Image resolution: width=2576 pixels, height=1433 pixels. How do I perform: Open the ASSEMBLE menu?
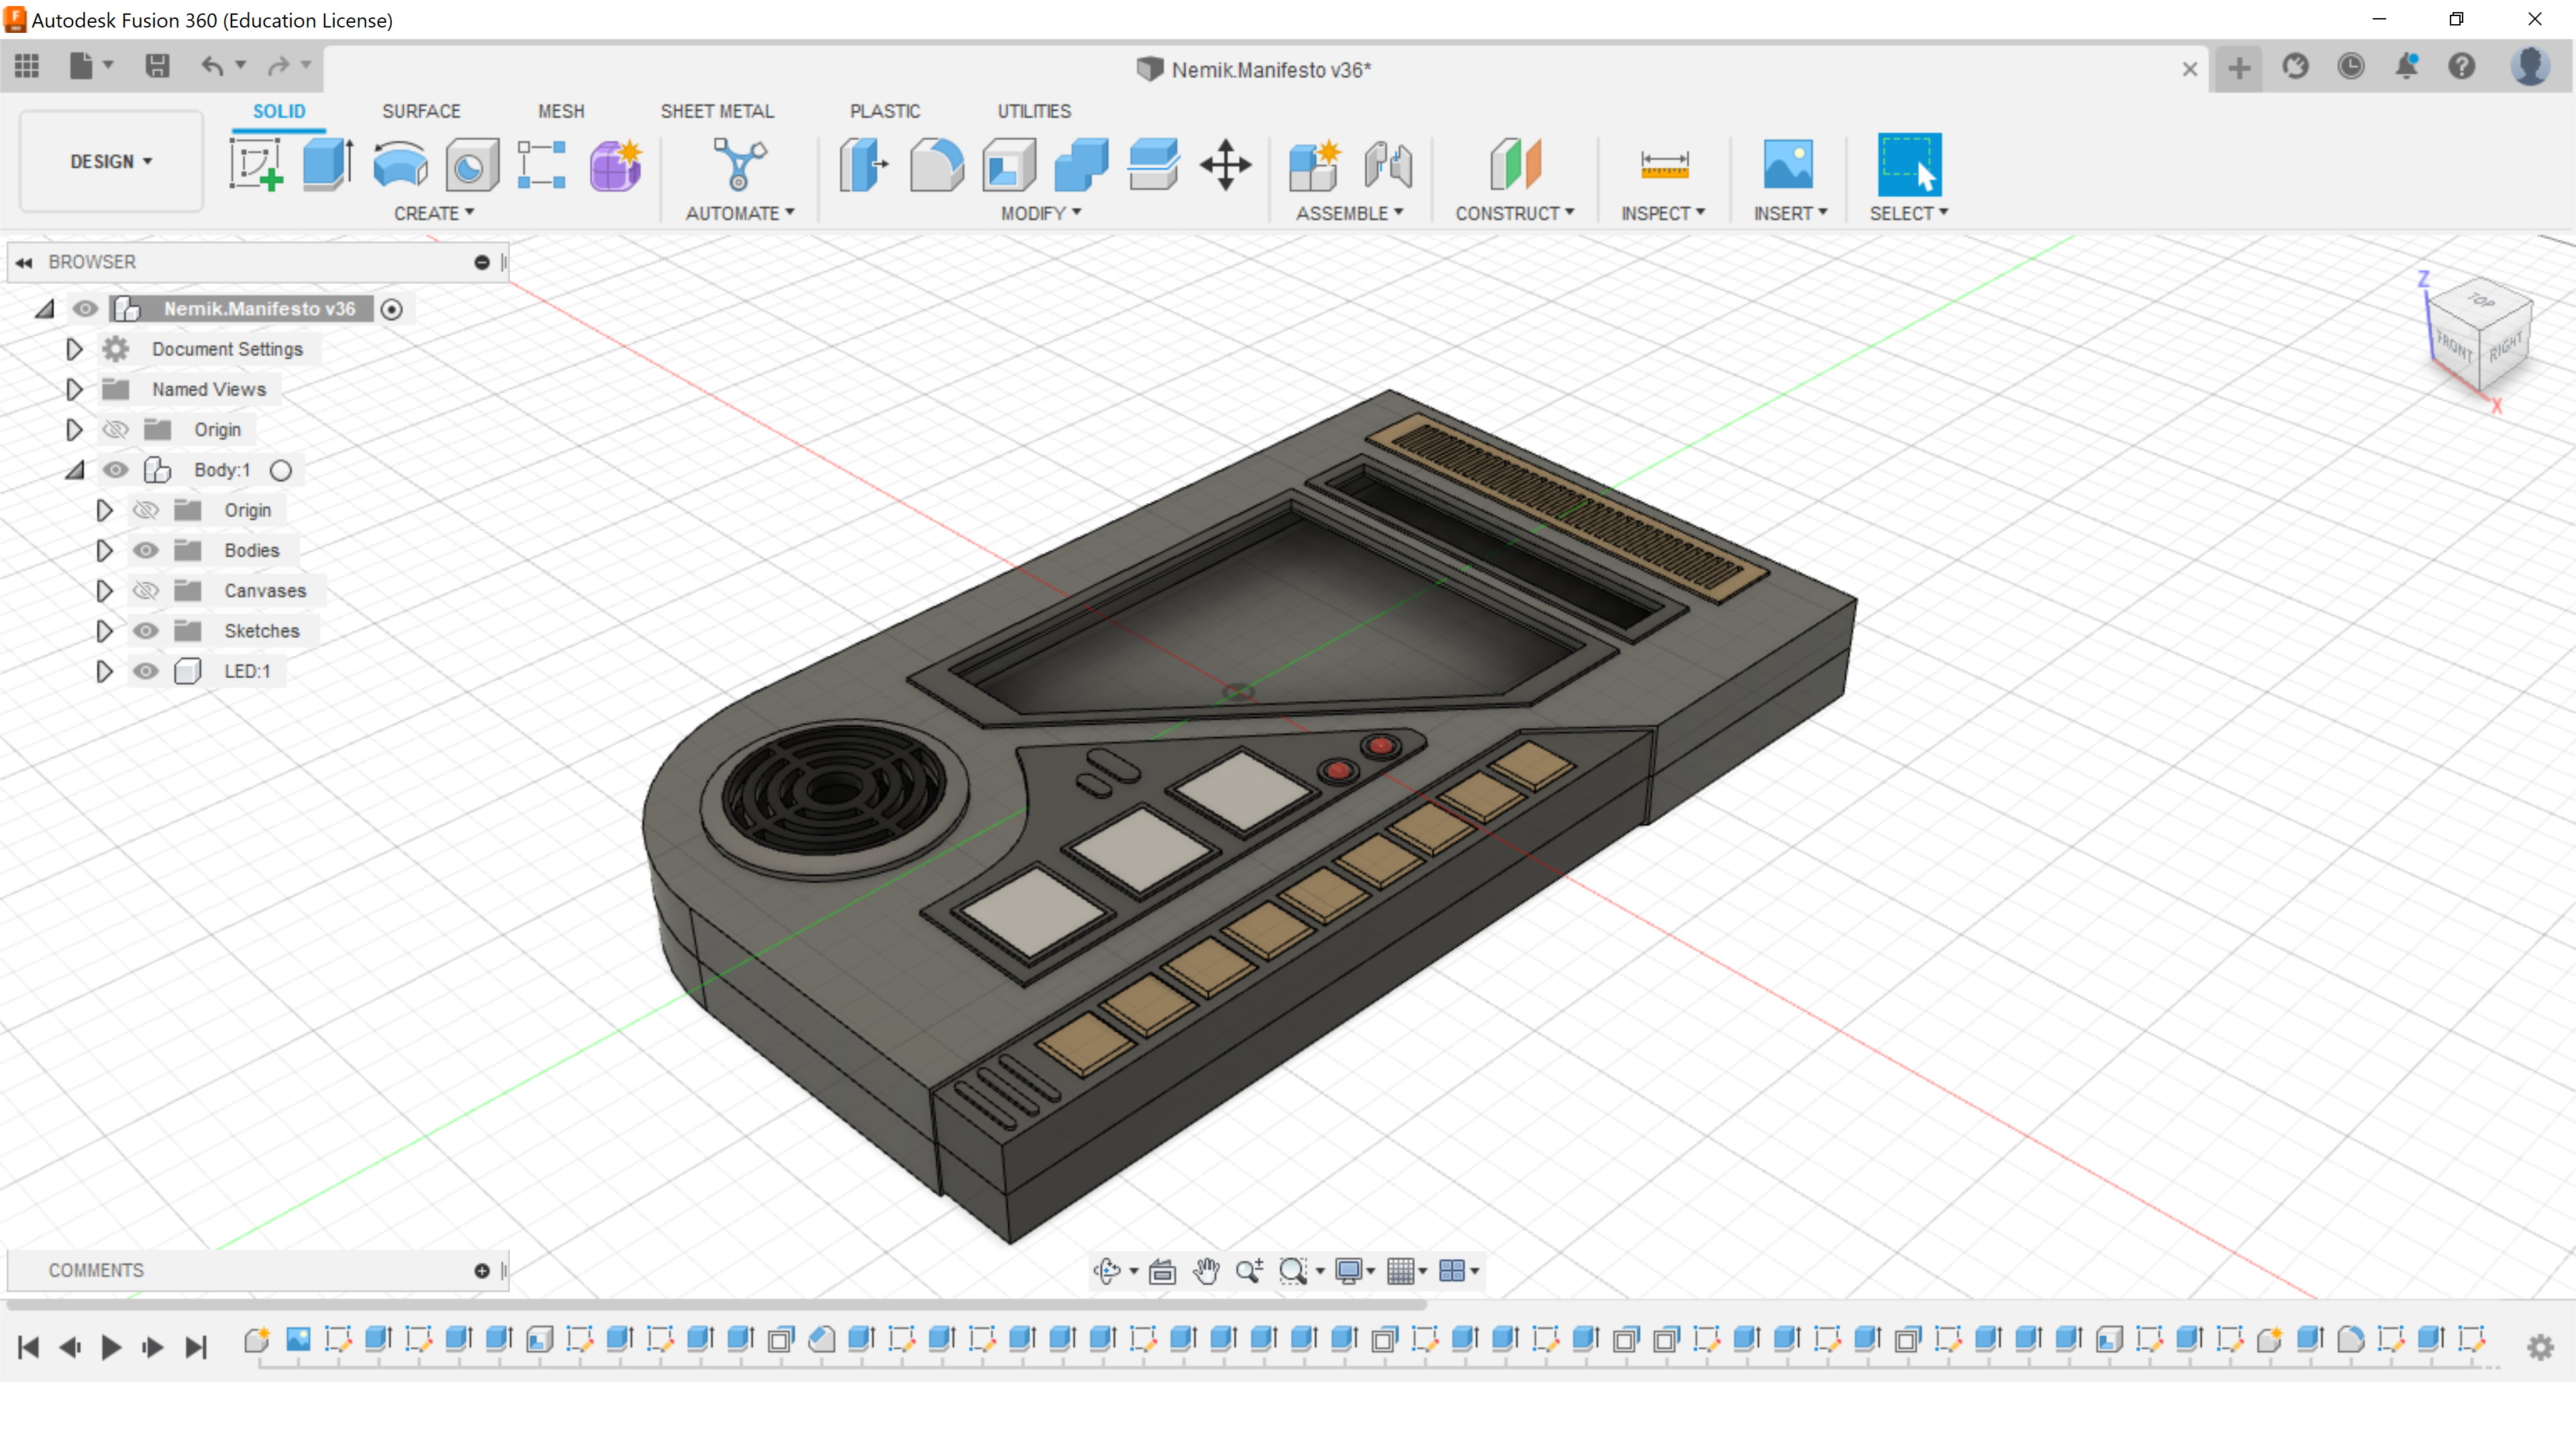[x=1350, y=213]
